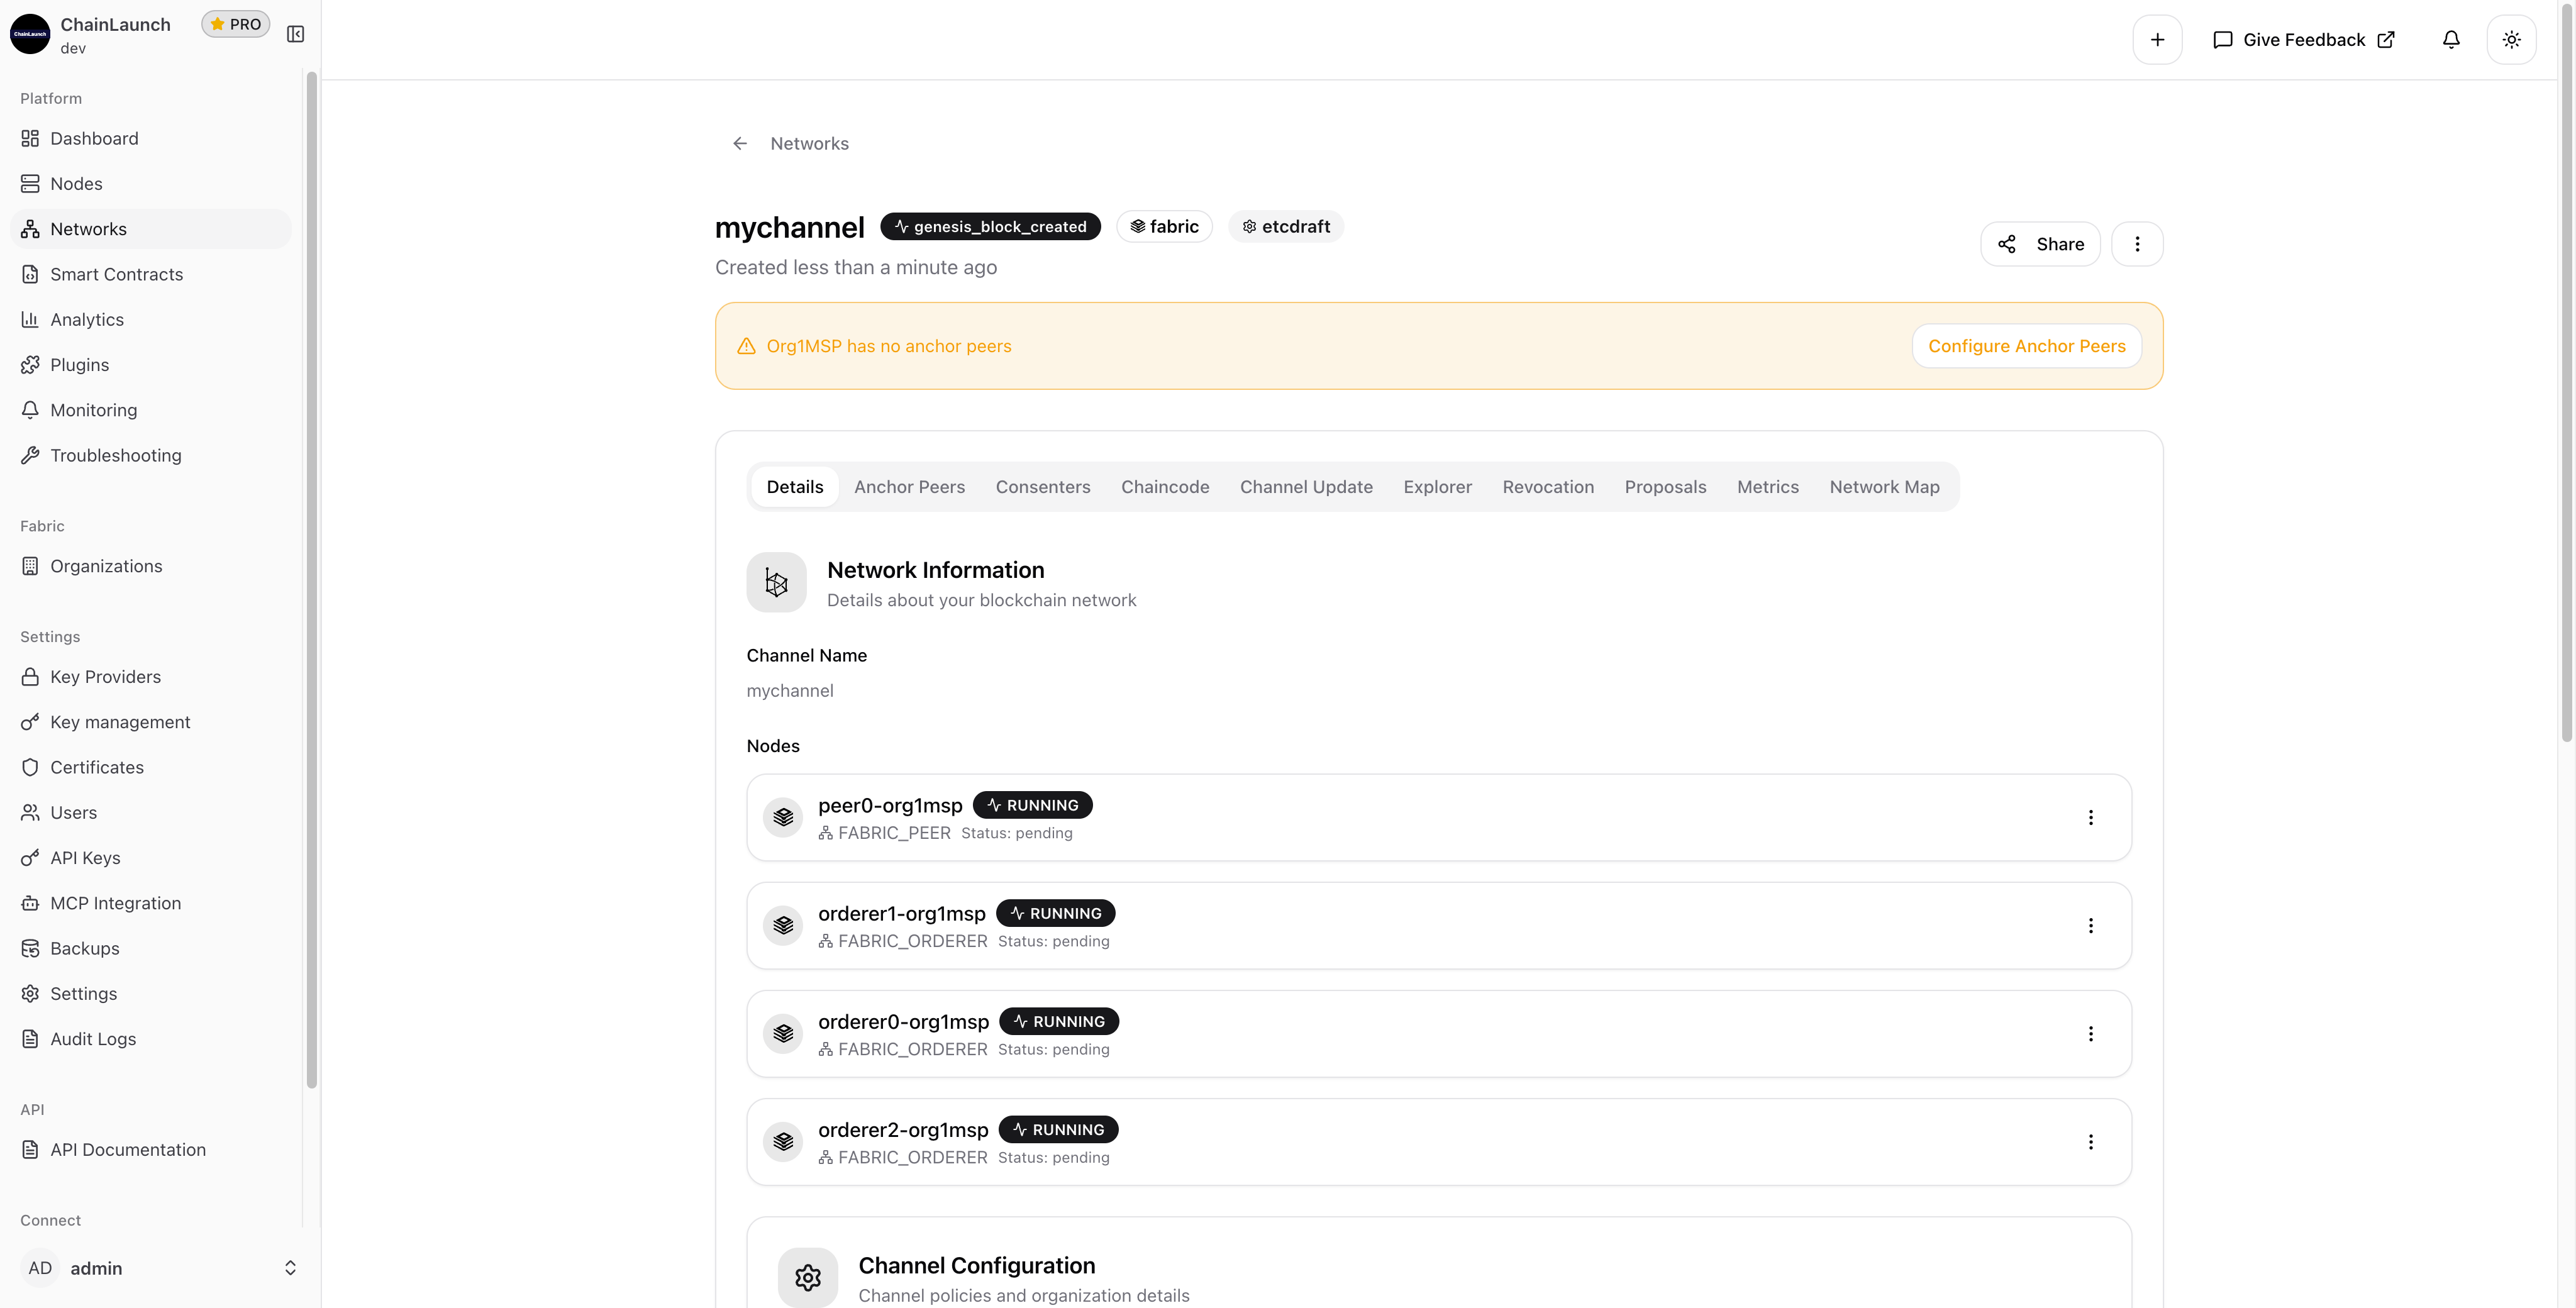Viewport: 2576px width, 1308px height.
Task: Click the plus create icon in header
Action: pos(2157,40)
